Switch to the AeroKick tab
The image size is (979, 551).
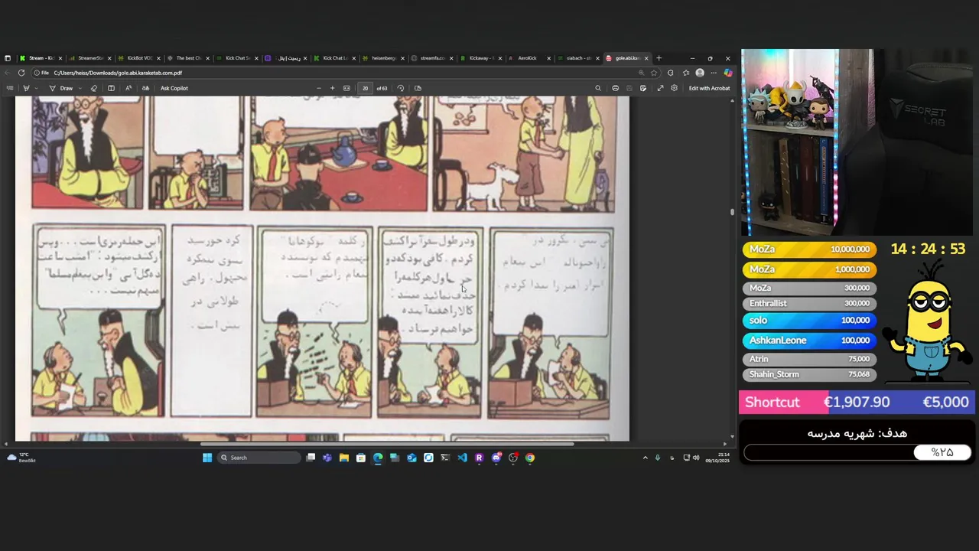point(528,58)
